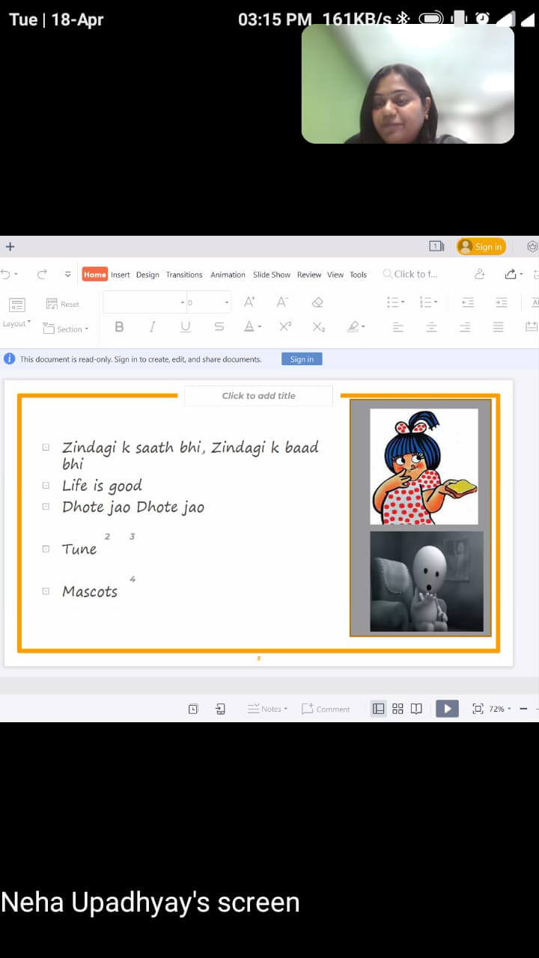539x958 pixels.
Task: Click the blue Sign in button in the notice bar
Action: tap(302, 359)
